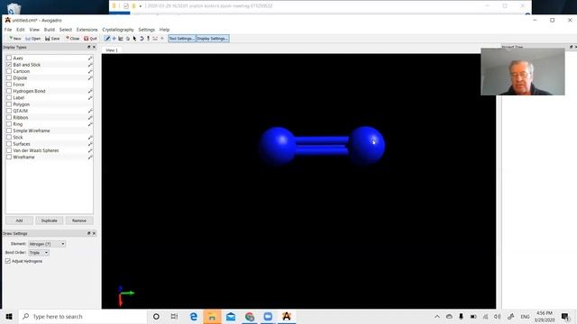The width and height of the screenshot is (577, 324).
Task: Open QTAIM display settings wrench
Action: coord(90,111)
